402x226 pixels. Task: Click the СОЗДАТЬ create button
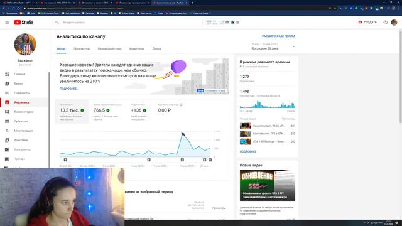tap(367, 23)
